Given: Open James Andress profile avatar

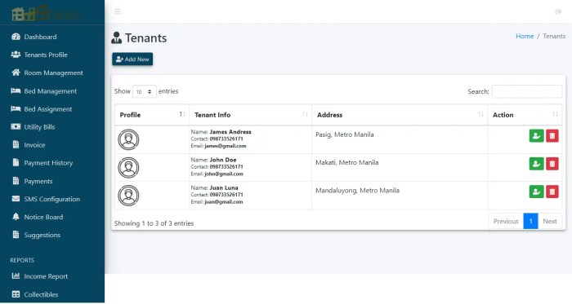Looking at the screenshot, I should coord(128,139).
